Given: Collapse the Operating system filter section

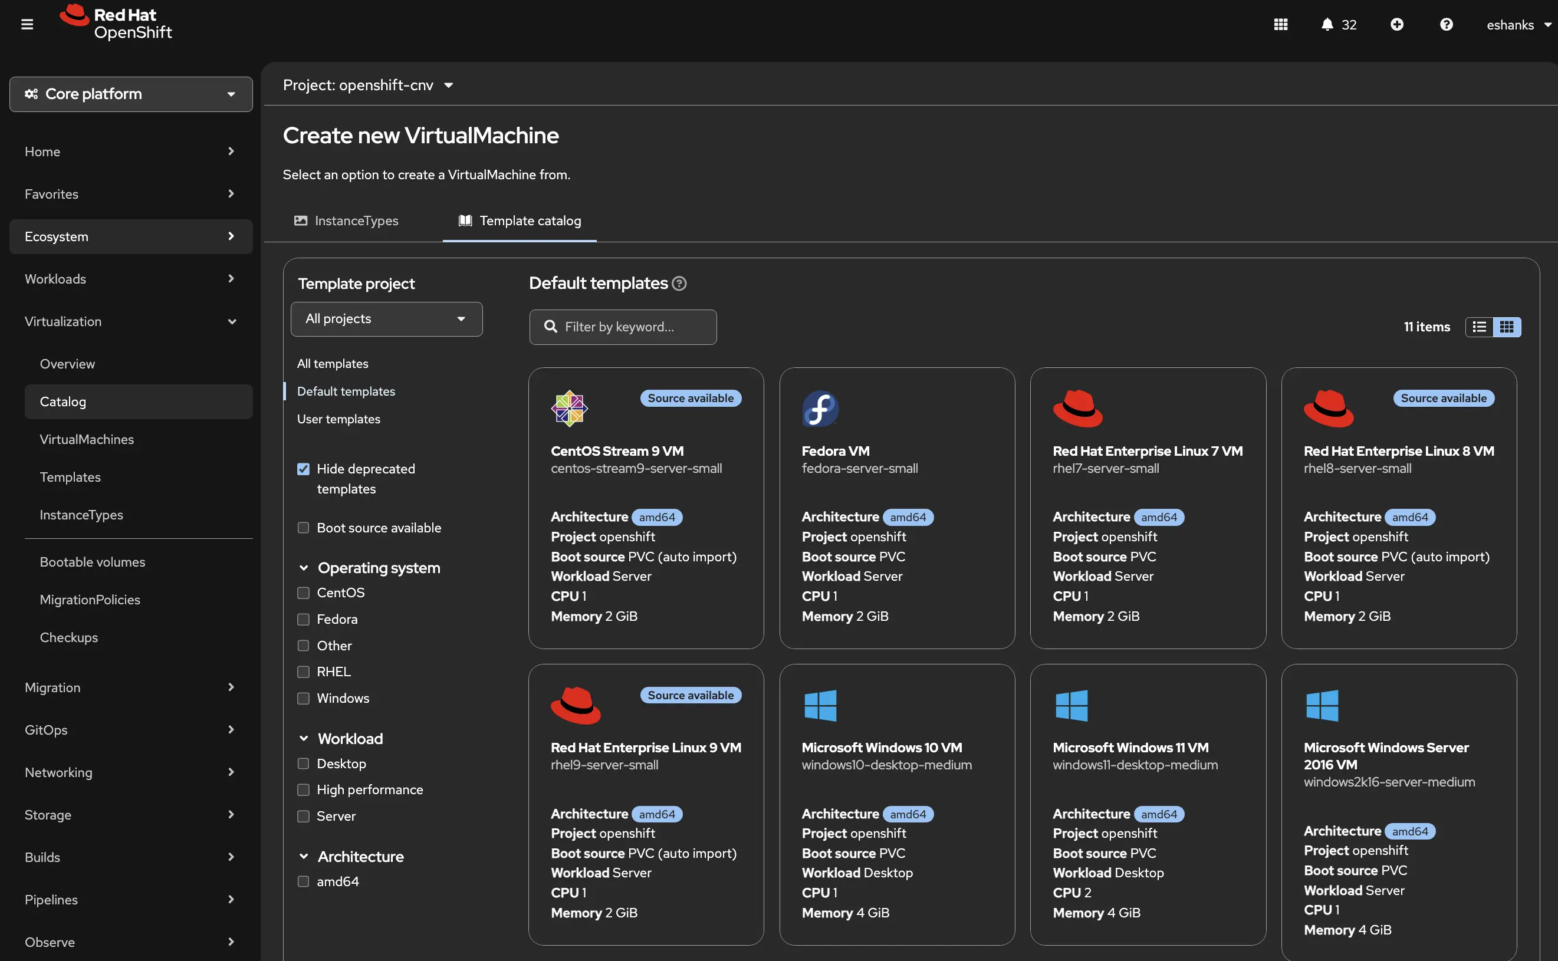Looking at the screenshot, I should pyautogui.click(x=370, y=568).
